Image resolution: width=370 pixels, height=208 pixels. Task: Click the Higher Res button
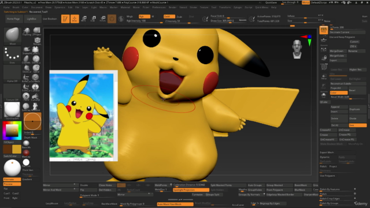coord(358,69)
